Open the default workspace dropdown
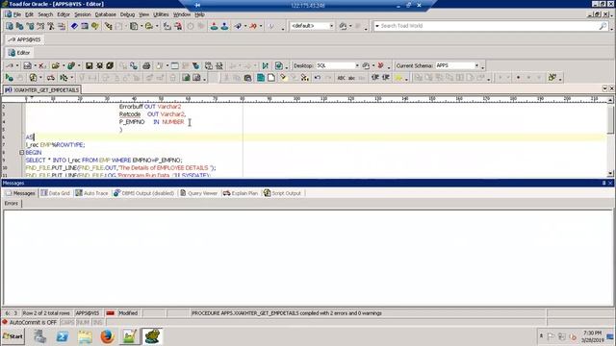Image resolution: width=616 pixels, height=346 pixels. [331, 26]
